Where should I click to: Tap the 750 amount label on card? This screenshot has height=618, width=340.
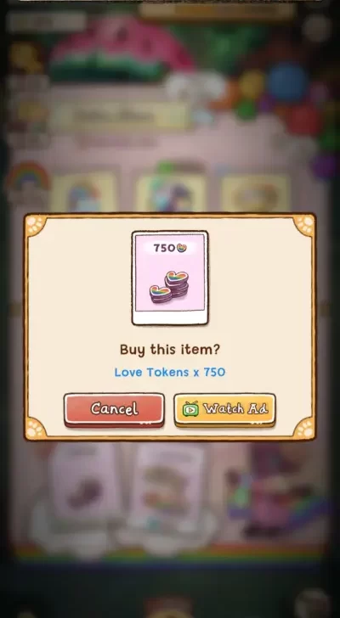click(164, 248)
